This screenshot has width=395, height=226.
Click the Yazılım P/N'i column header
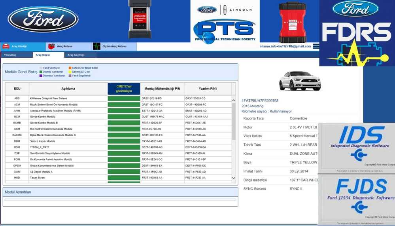coord(208,89)
